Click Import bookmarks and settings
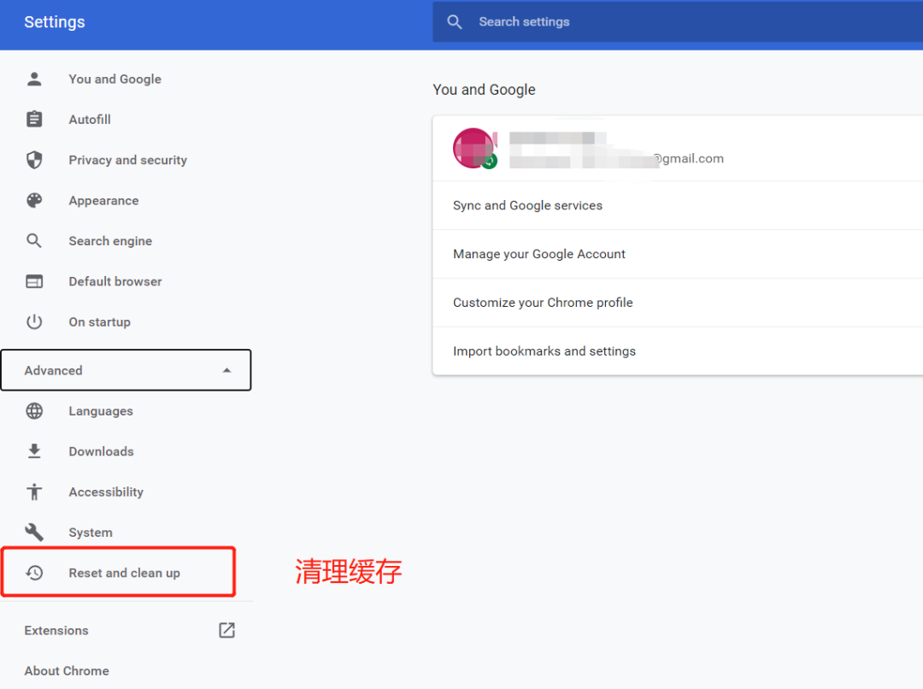 (x=544, y=350)
